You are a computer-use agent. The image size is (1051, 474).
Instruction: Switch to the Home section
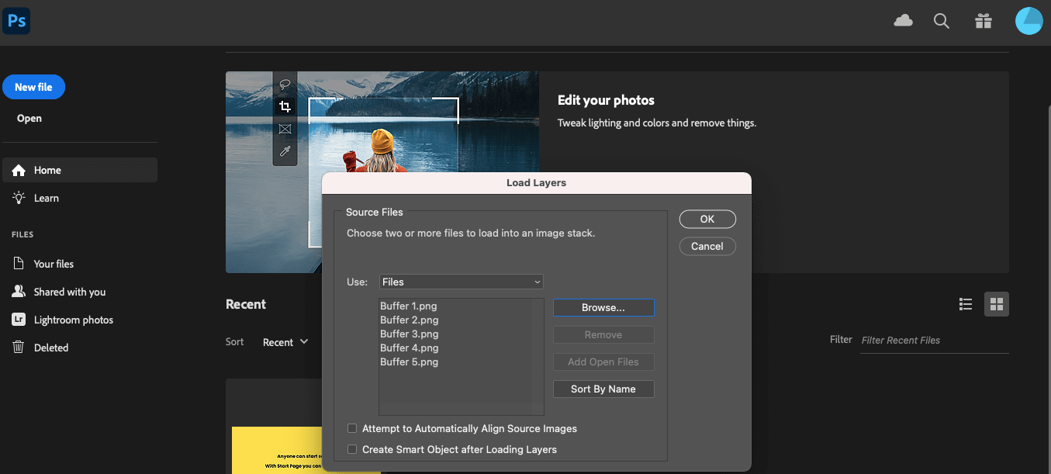click(47, 169)
